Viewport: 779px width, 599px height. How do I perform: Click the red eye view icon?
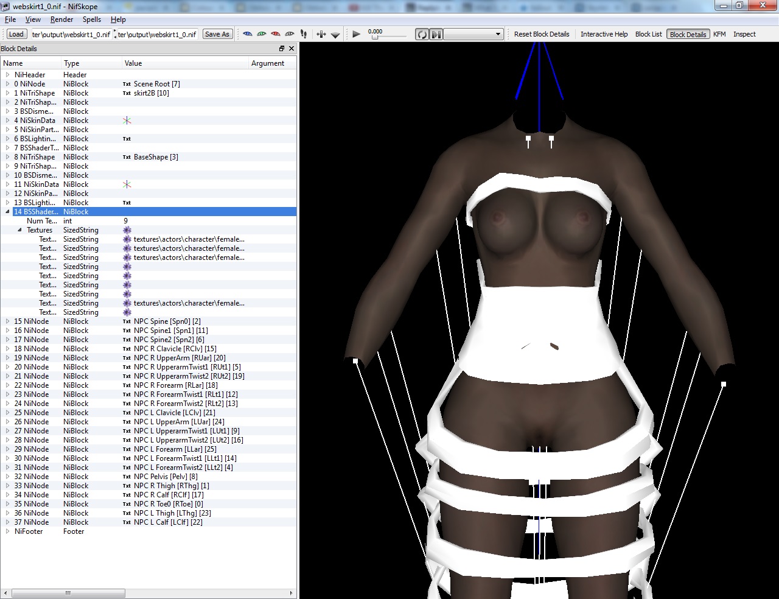coord(276,34)
